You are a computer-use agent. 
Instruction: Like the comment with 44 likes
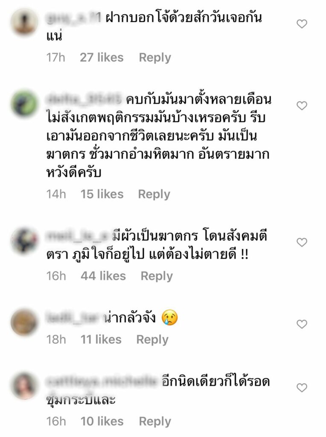(x=302, y=242)
